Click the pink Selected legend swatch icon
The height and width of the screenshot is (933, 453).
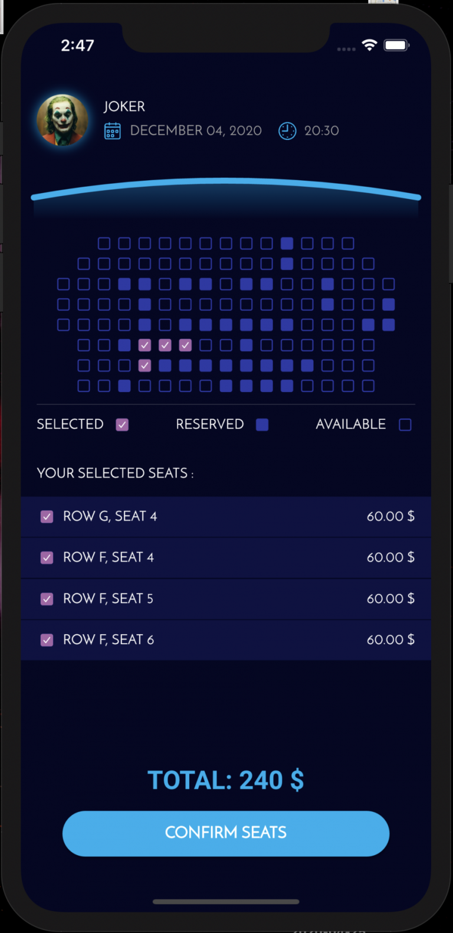tap(123, 424)
